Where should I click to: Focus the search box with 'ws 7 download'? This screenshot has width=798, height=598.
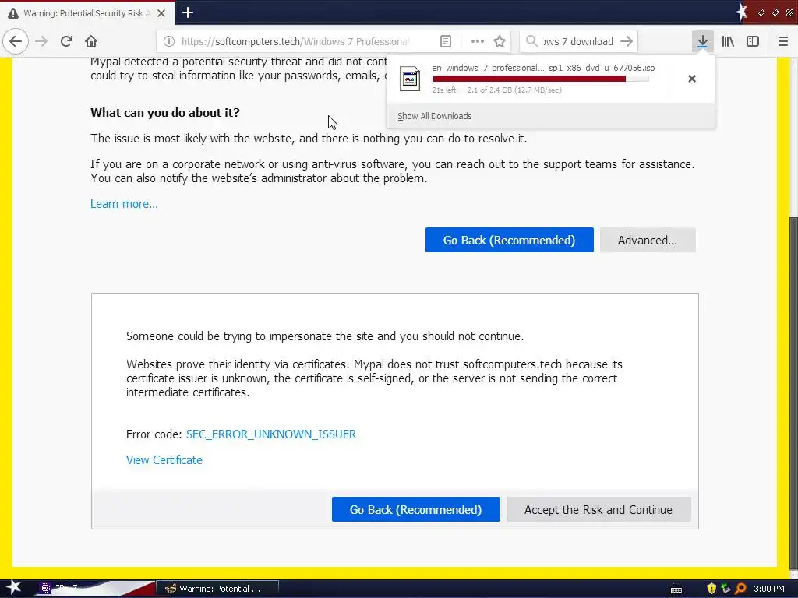(x=578, y=41)
